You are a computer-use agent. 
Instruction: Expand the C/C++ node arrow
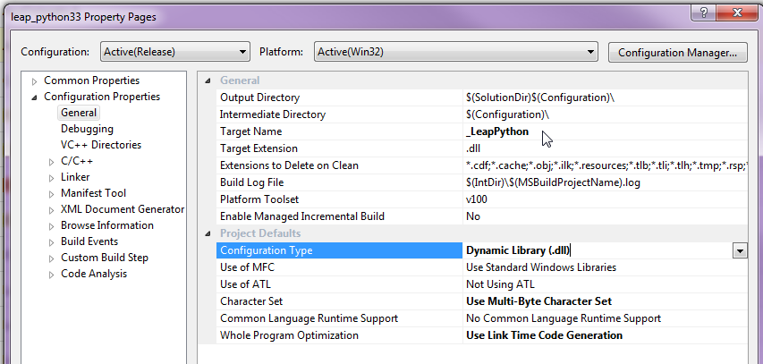52,162
